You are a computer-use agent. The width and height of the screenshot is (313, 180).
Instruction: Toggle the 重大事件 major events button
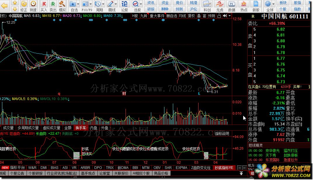pyautogui.click(x=157, y=16)
